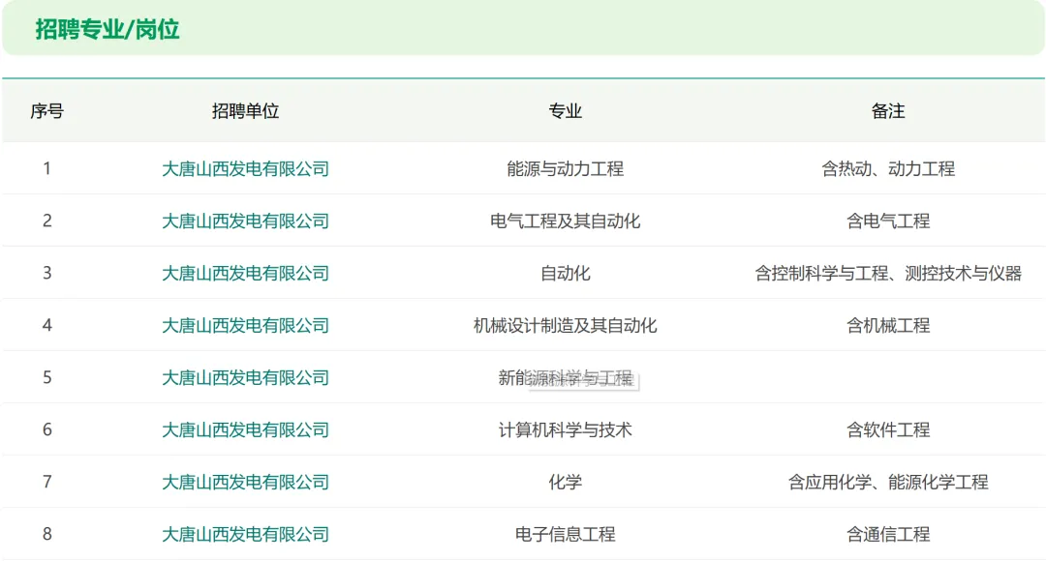Click the 含通信工程 remark
This screenshot has height=561, width=1046.
pyautogui.click(x=888, y=534)
